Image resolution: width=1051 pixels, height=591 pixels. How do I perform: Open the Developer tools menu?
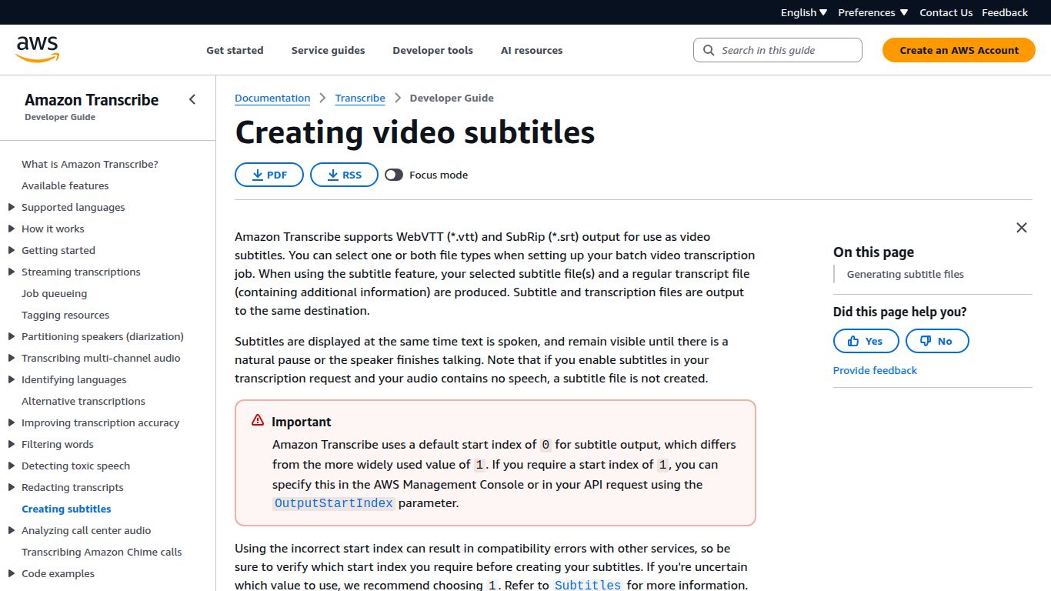click(x=432, y=50)
